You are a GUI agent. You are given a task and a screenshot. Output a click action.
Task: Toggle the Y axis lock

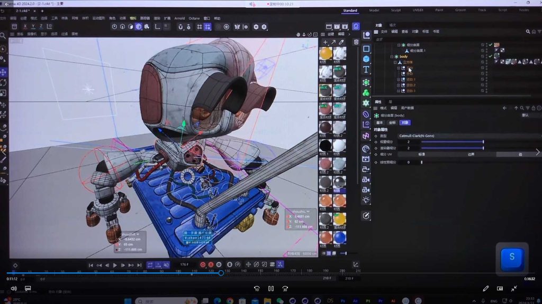point(33,26)
